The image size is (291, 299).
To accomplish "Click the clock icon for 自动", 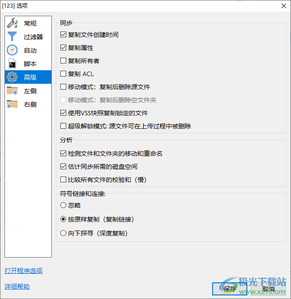I will pos(12,50).
